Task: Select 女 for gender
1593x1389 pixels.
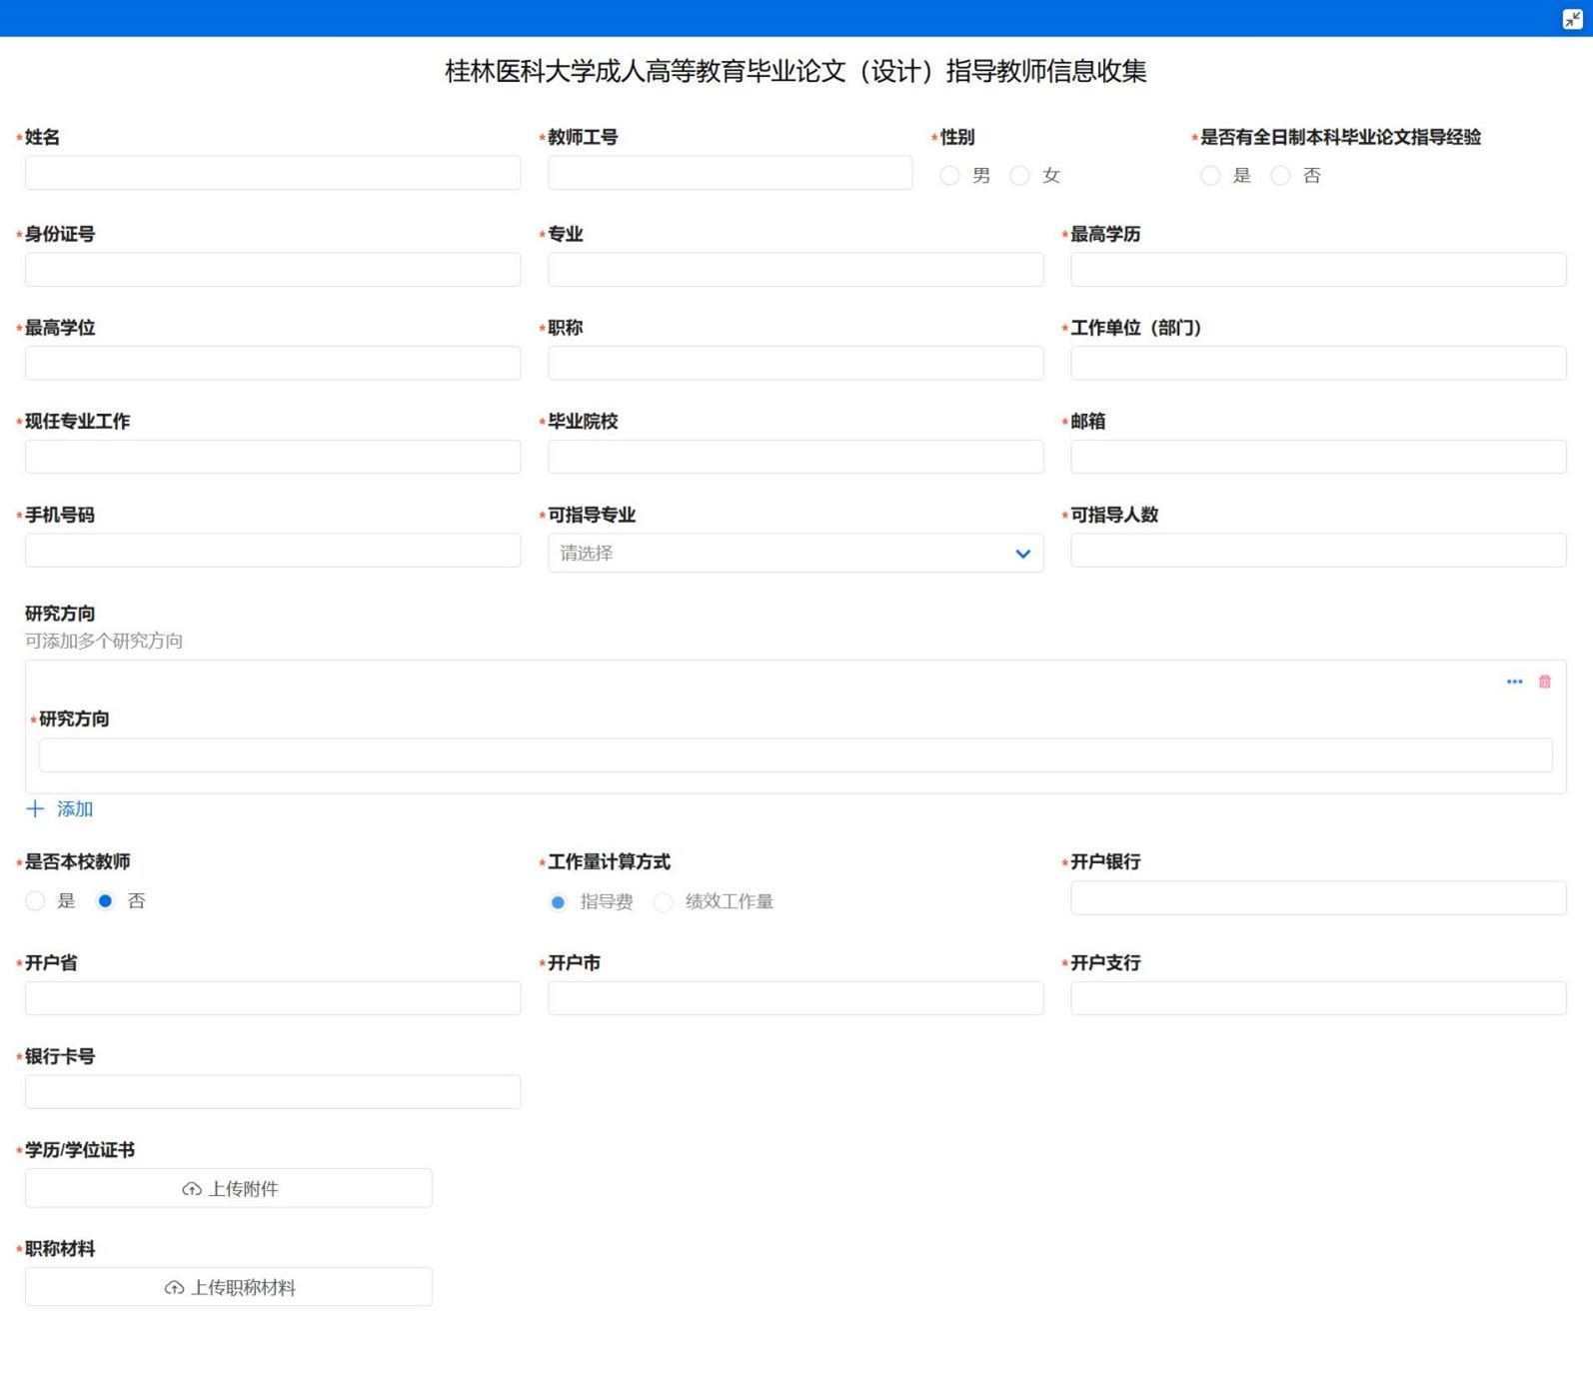Action: 1019,176
